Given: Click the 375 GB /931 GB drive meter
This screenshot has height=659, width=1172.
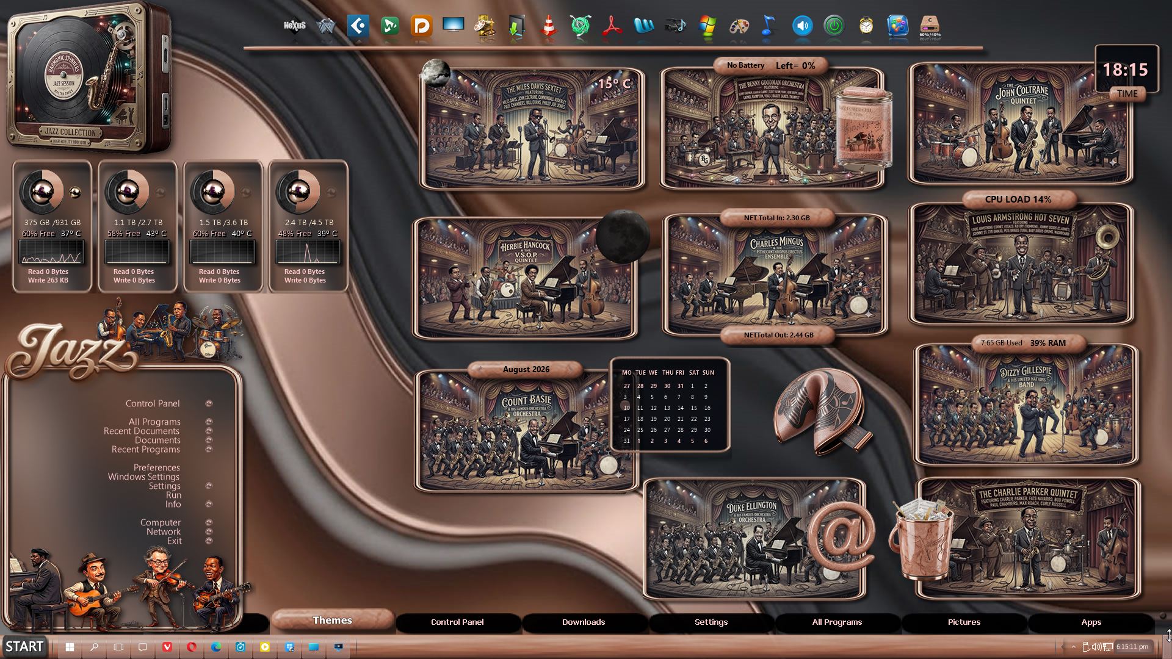Looking at the screenshot, I should [52, 226].
